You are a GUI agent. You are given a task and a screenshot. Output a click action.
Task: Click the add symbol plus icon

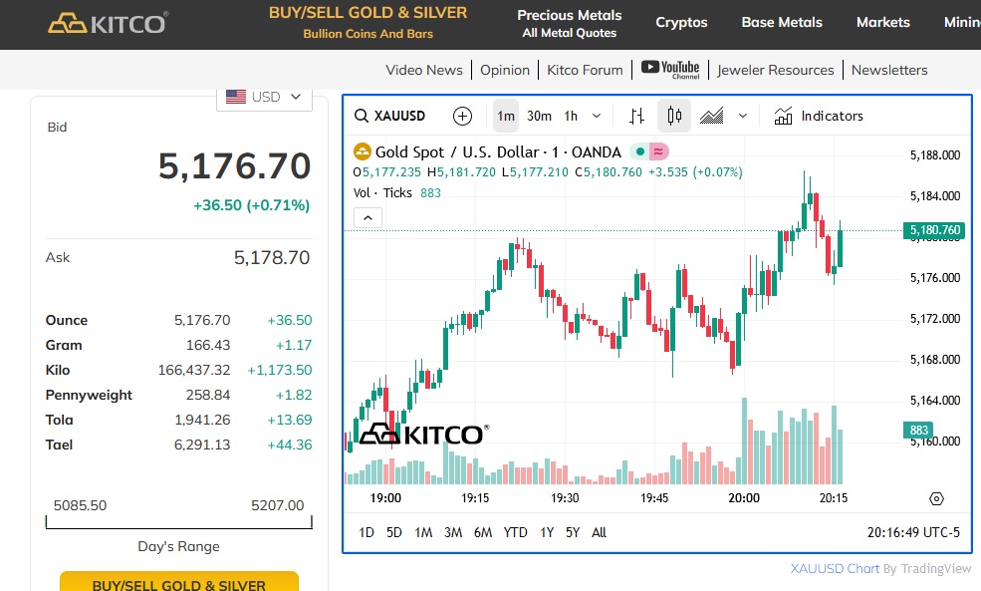click(x=462, y=116)
